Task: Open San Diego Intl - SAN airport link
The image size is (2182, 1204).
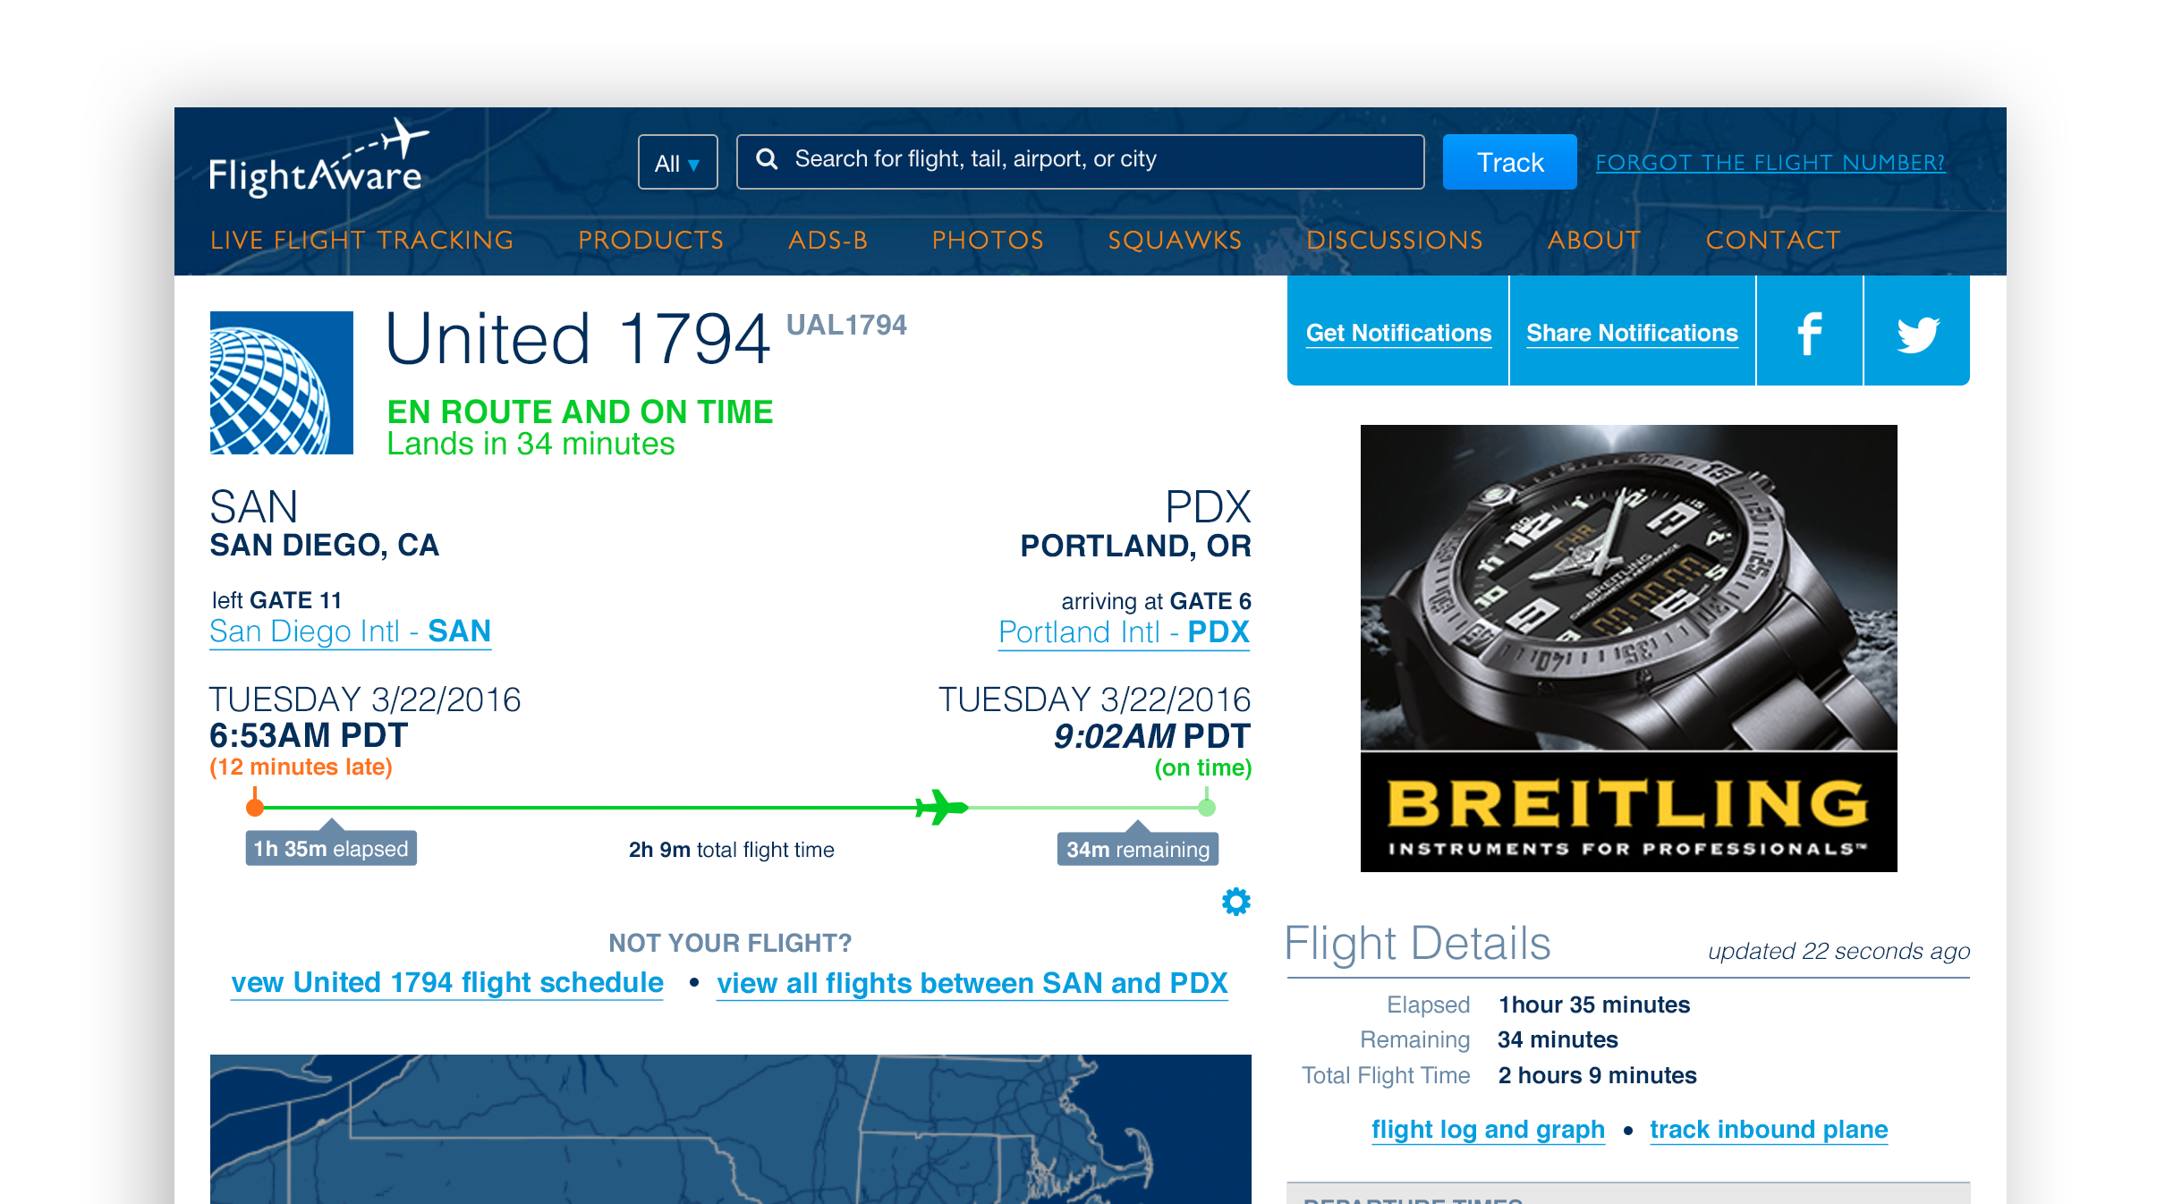Action: click(350, 632)
